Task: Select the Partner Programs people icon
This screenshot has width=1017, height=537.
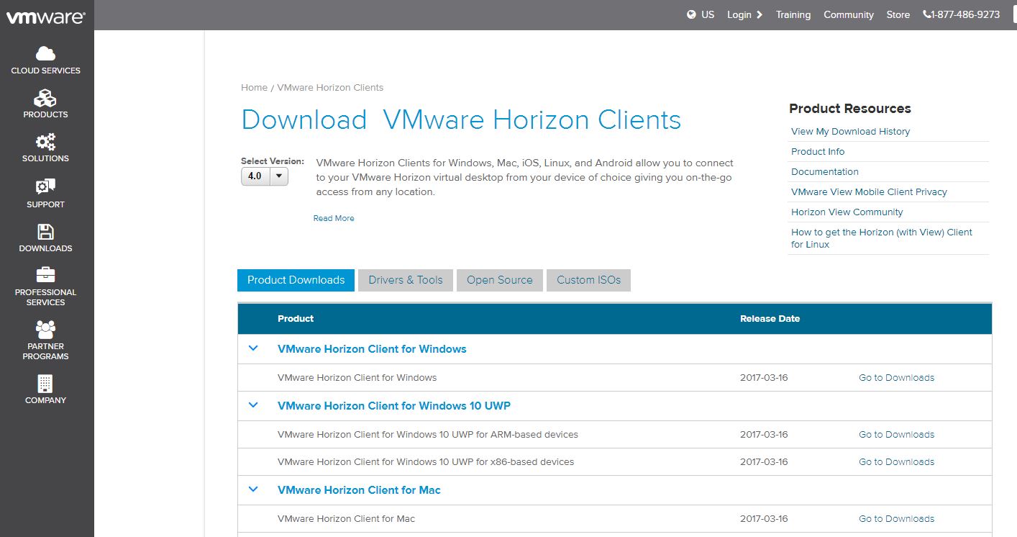Action: coord(45,330)
